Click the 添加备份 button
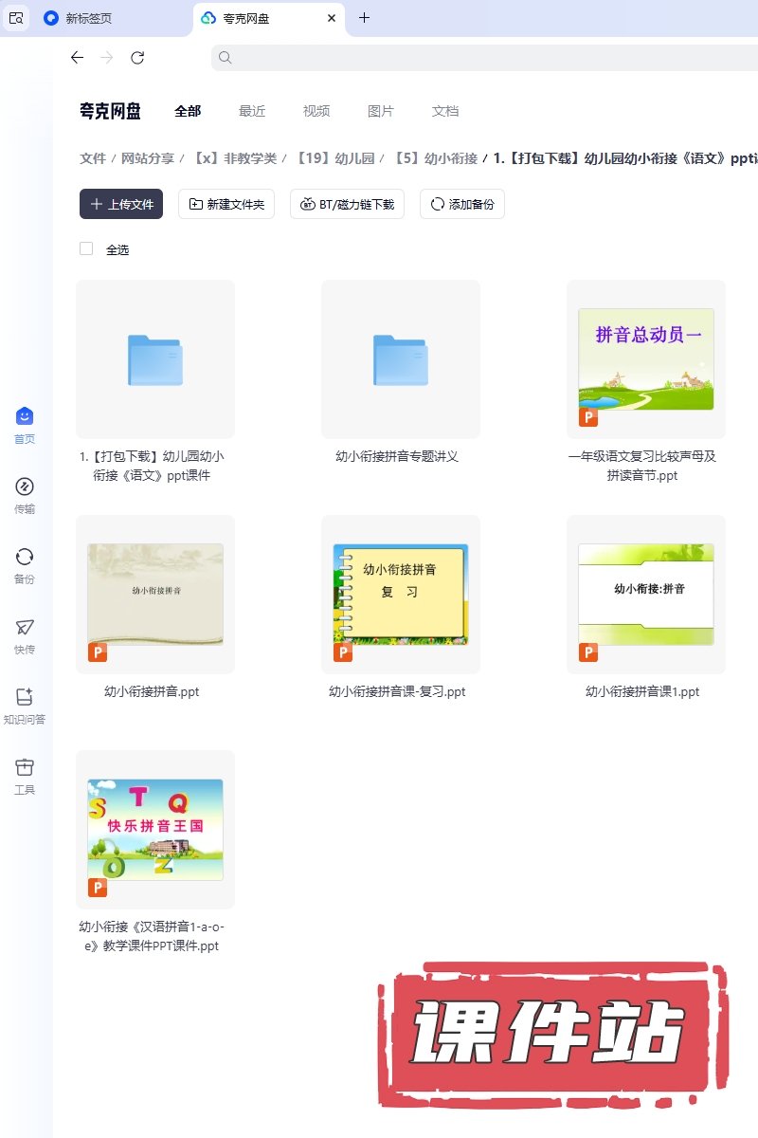 click(x=462, y=204)
